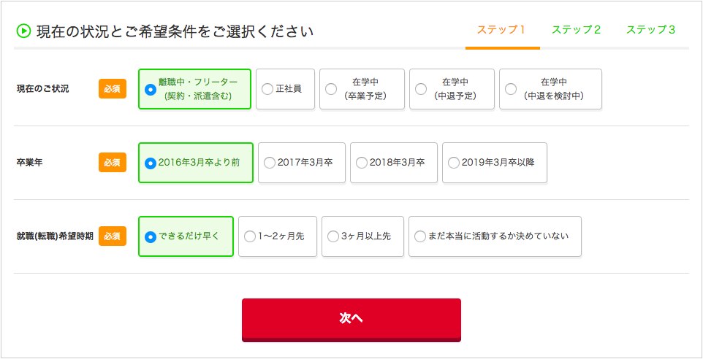Select 在学中（中退予定） status option
703x359 pixels.
(452, 89)
